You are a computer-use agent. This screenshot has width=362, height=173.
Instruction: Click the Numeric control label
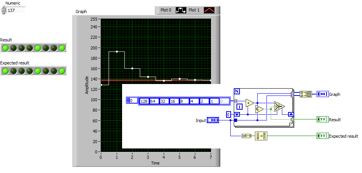click(13, 3)
